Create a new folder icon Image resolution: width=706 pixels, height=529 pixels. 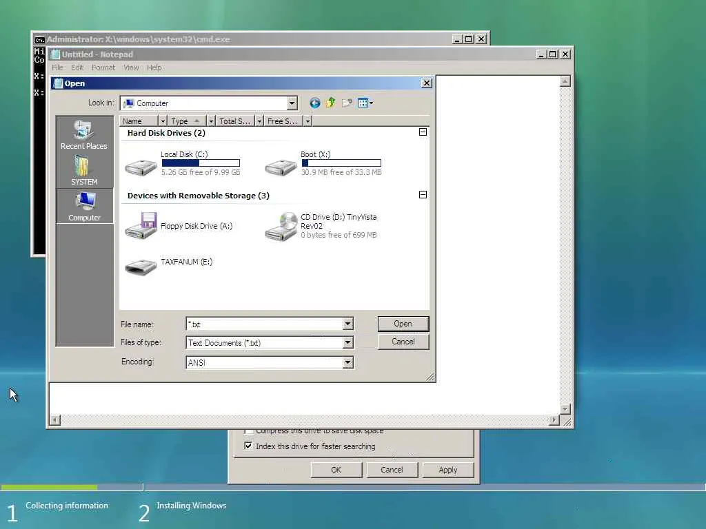[x=347, y=103]
